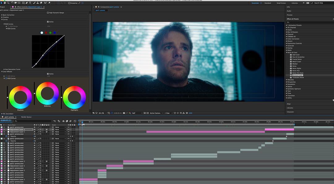Select the Unified Camera tool

click(x=16, y=3)
